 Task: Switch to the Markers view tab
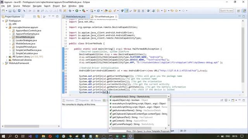point(68,100)
